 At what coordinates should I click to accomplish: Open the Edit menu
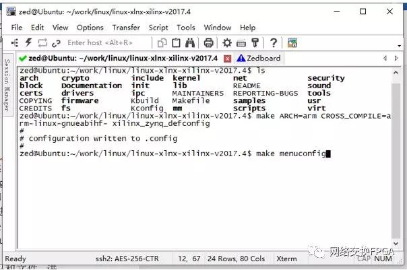37,28
